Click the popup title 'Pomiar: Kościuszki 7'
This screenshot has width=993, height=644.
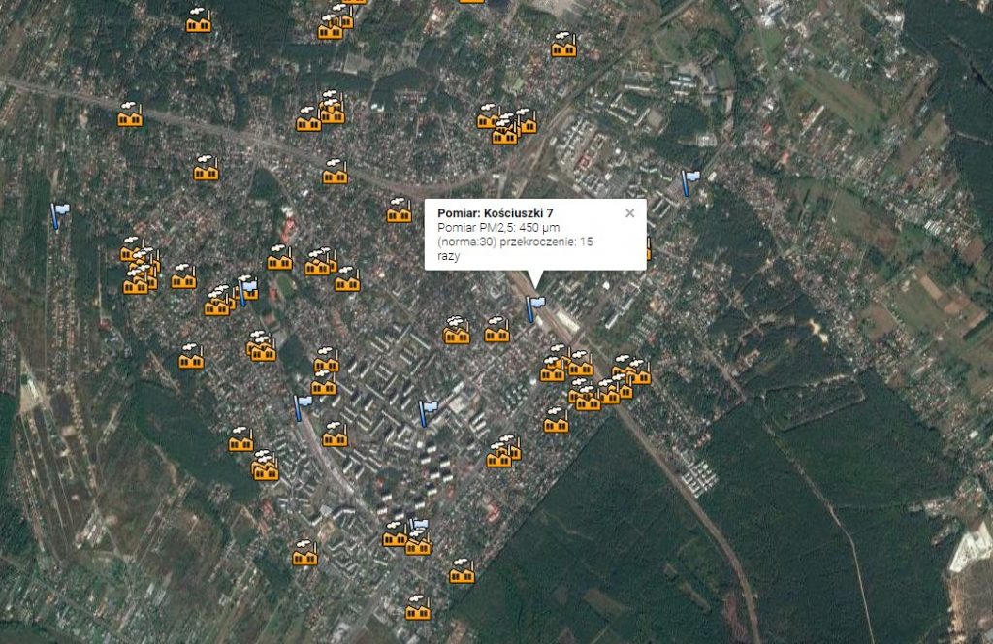tap(496, 212)
